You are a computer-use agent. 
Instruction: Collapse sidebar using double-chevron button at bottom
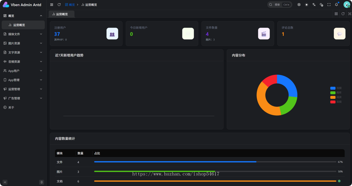tap(5, 182)
